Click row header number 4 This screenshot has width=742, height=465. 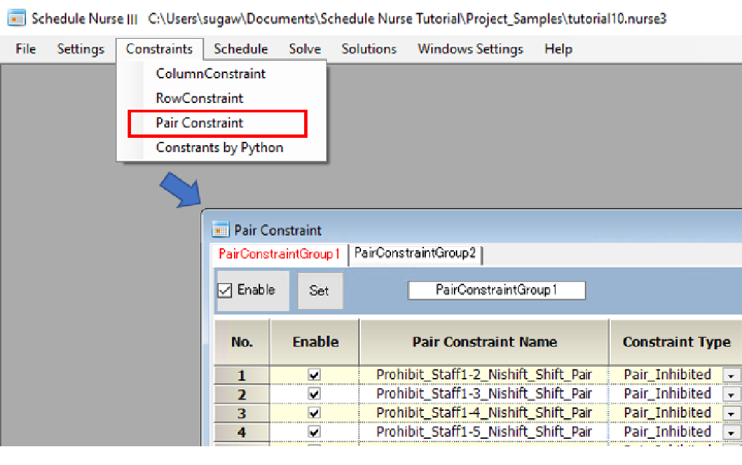pos(242,432)
